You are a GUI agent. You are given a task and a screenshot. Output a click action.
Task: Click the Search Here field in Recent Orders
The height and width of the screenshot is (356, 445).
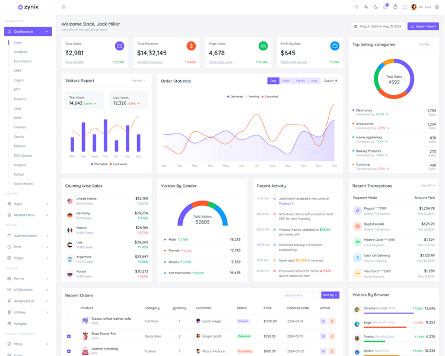pyautogui.click(x=300, y=295)
